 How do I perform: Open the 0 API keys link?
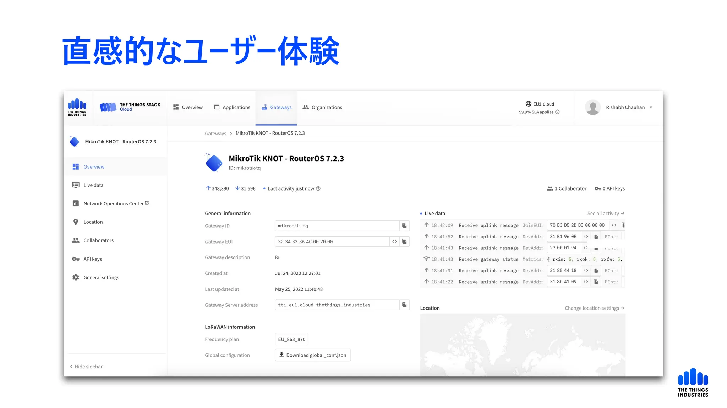point(610,189)
